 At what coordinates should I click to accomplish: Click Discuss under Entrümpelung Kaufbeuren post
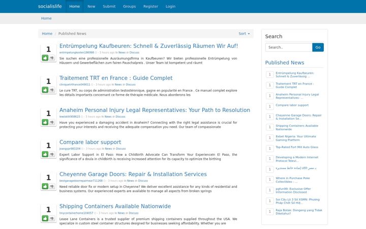coord(134,52)
